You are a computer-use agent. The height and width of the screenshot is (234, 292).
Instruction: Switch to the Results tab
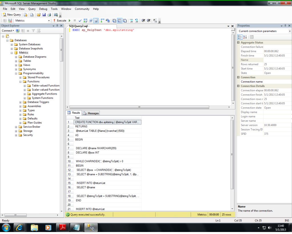click(x=74, y=113)
